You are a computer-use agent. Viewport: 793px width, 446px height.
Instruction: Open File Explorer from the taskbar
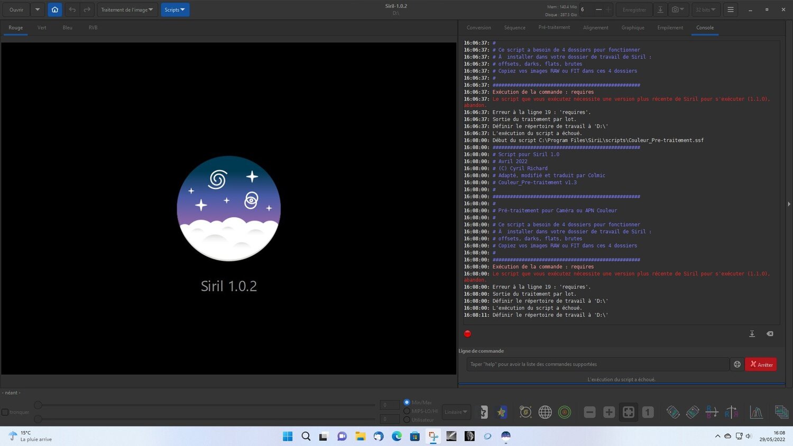360,436
